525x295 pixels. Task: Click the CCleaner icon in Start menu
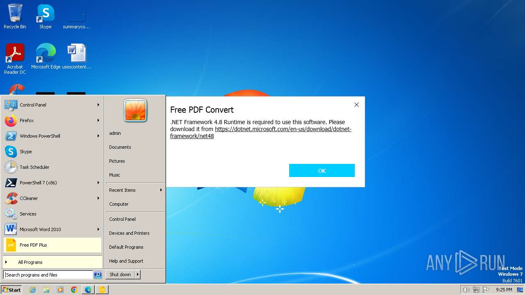(x=11, y=198)
